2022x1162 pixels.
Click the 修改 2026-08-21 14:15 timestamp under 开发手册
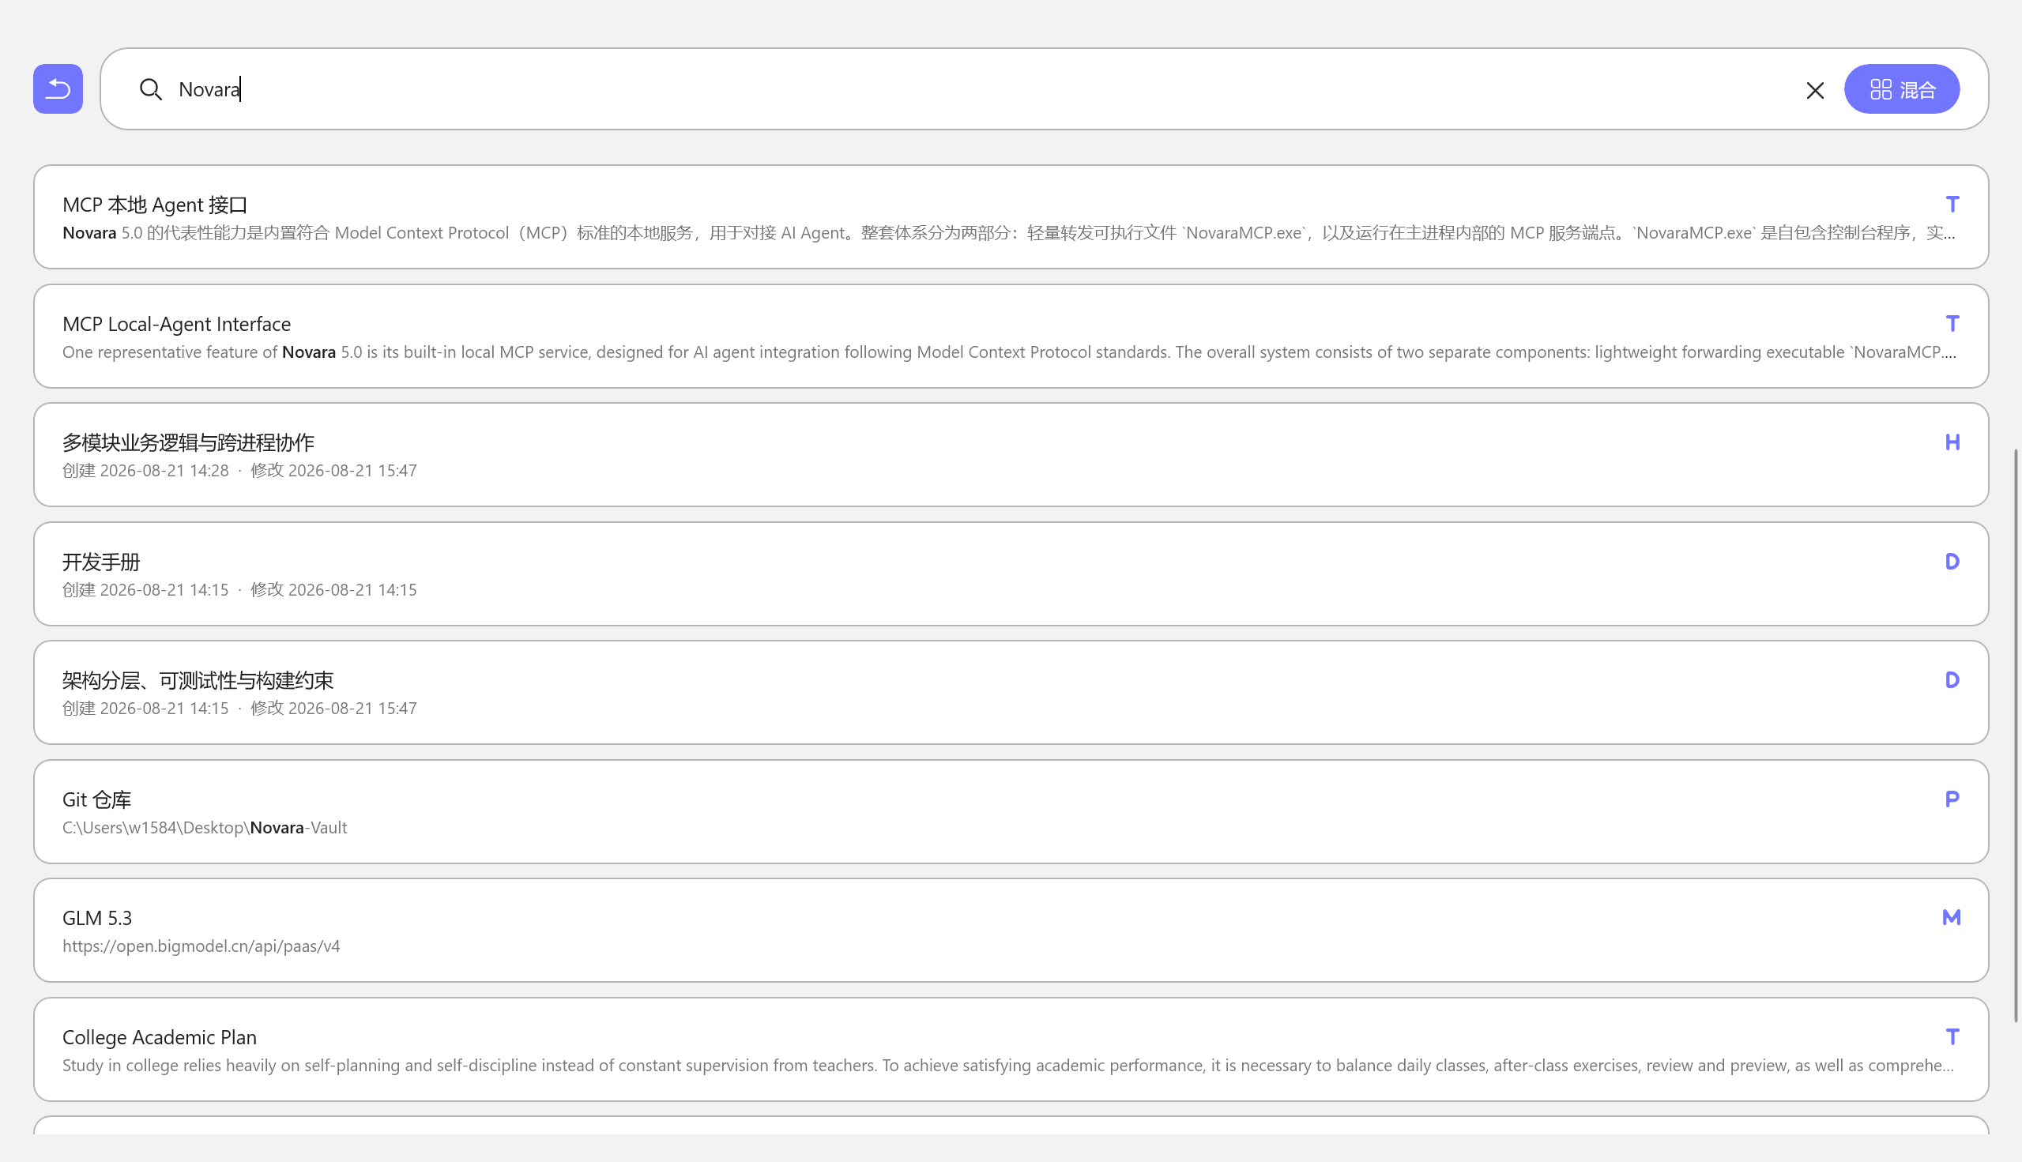pos(333,590)
